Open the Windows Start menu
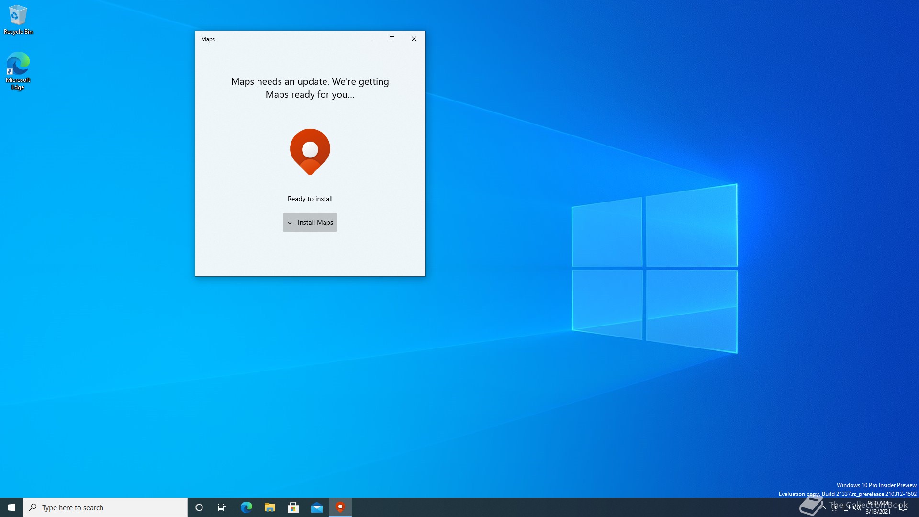This screenshot has height=517, width=919. (11, 507)
